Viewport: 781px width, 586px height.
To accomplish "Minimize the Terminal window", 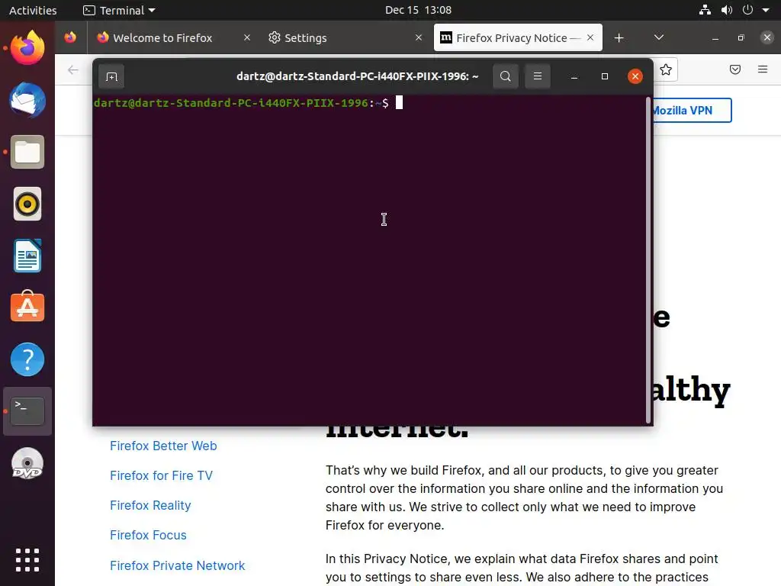I will (x=574, y=76).
